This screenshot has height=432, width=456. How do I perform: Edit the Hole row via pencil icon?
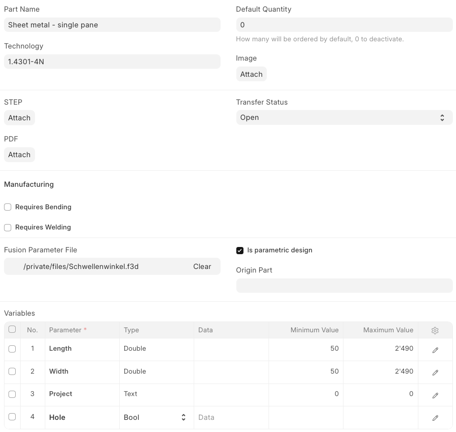(435, 418)
